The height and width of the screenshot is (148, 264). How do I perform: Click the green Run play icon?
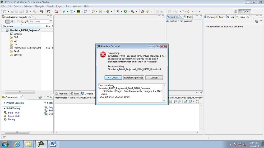point(126,11)
